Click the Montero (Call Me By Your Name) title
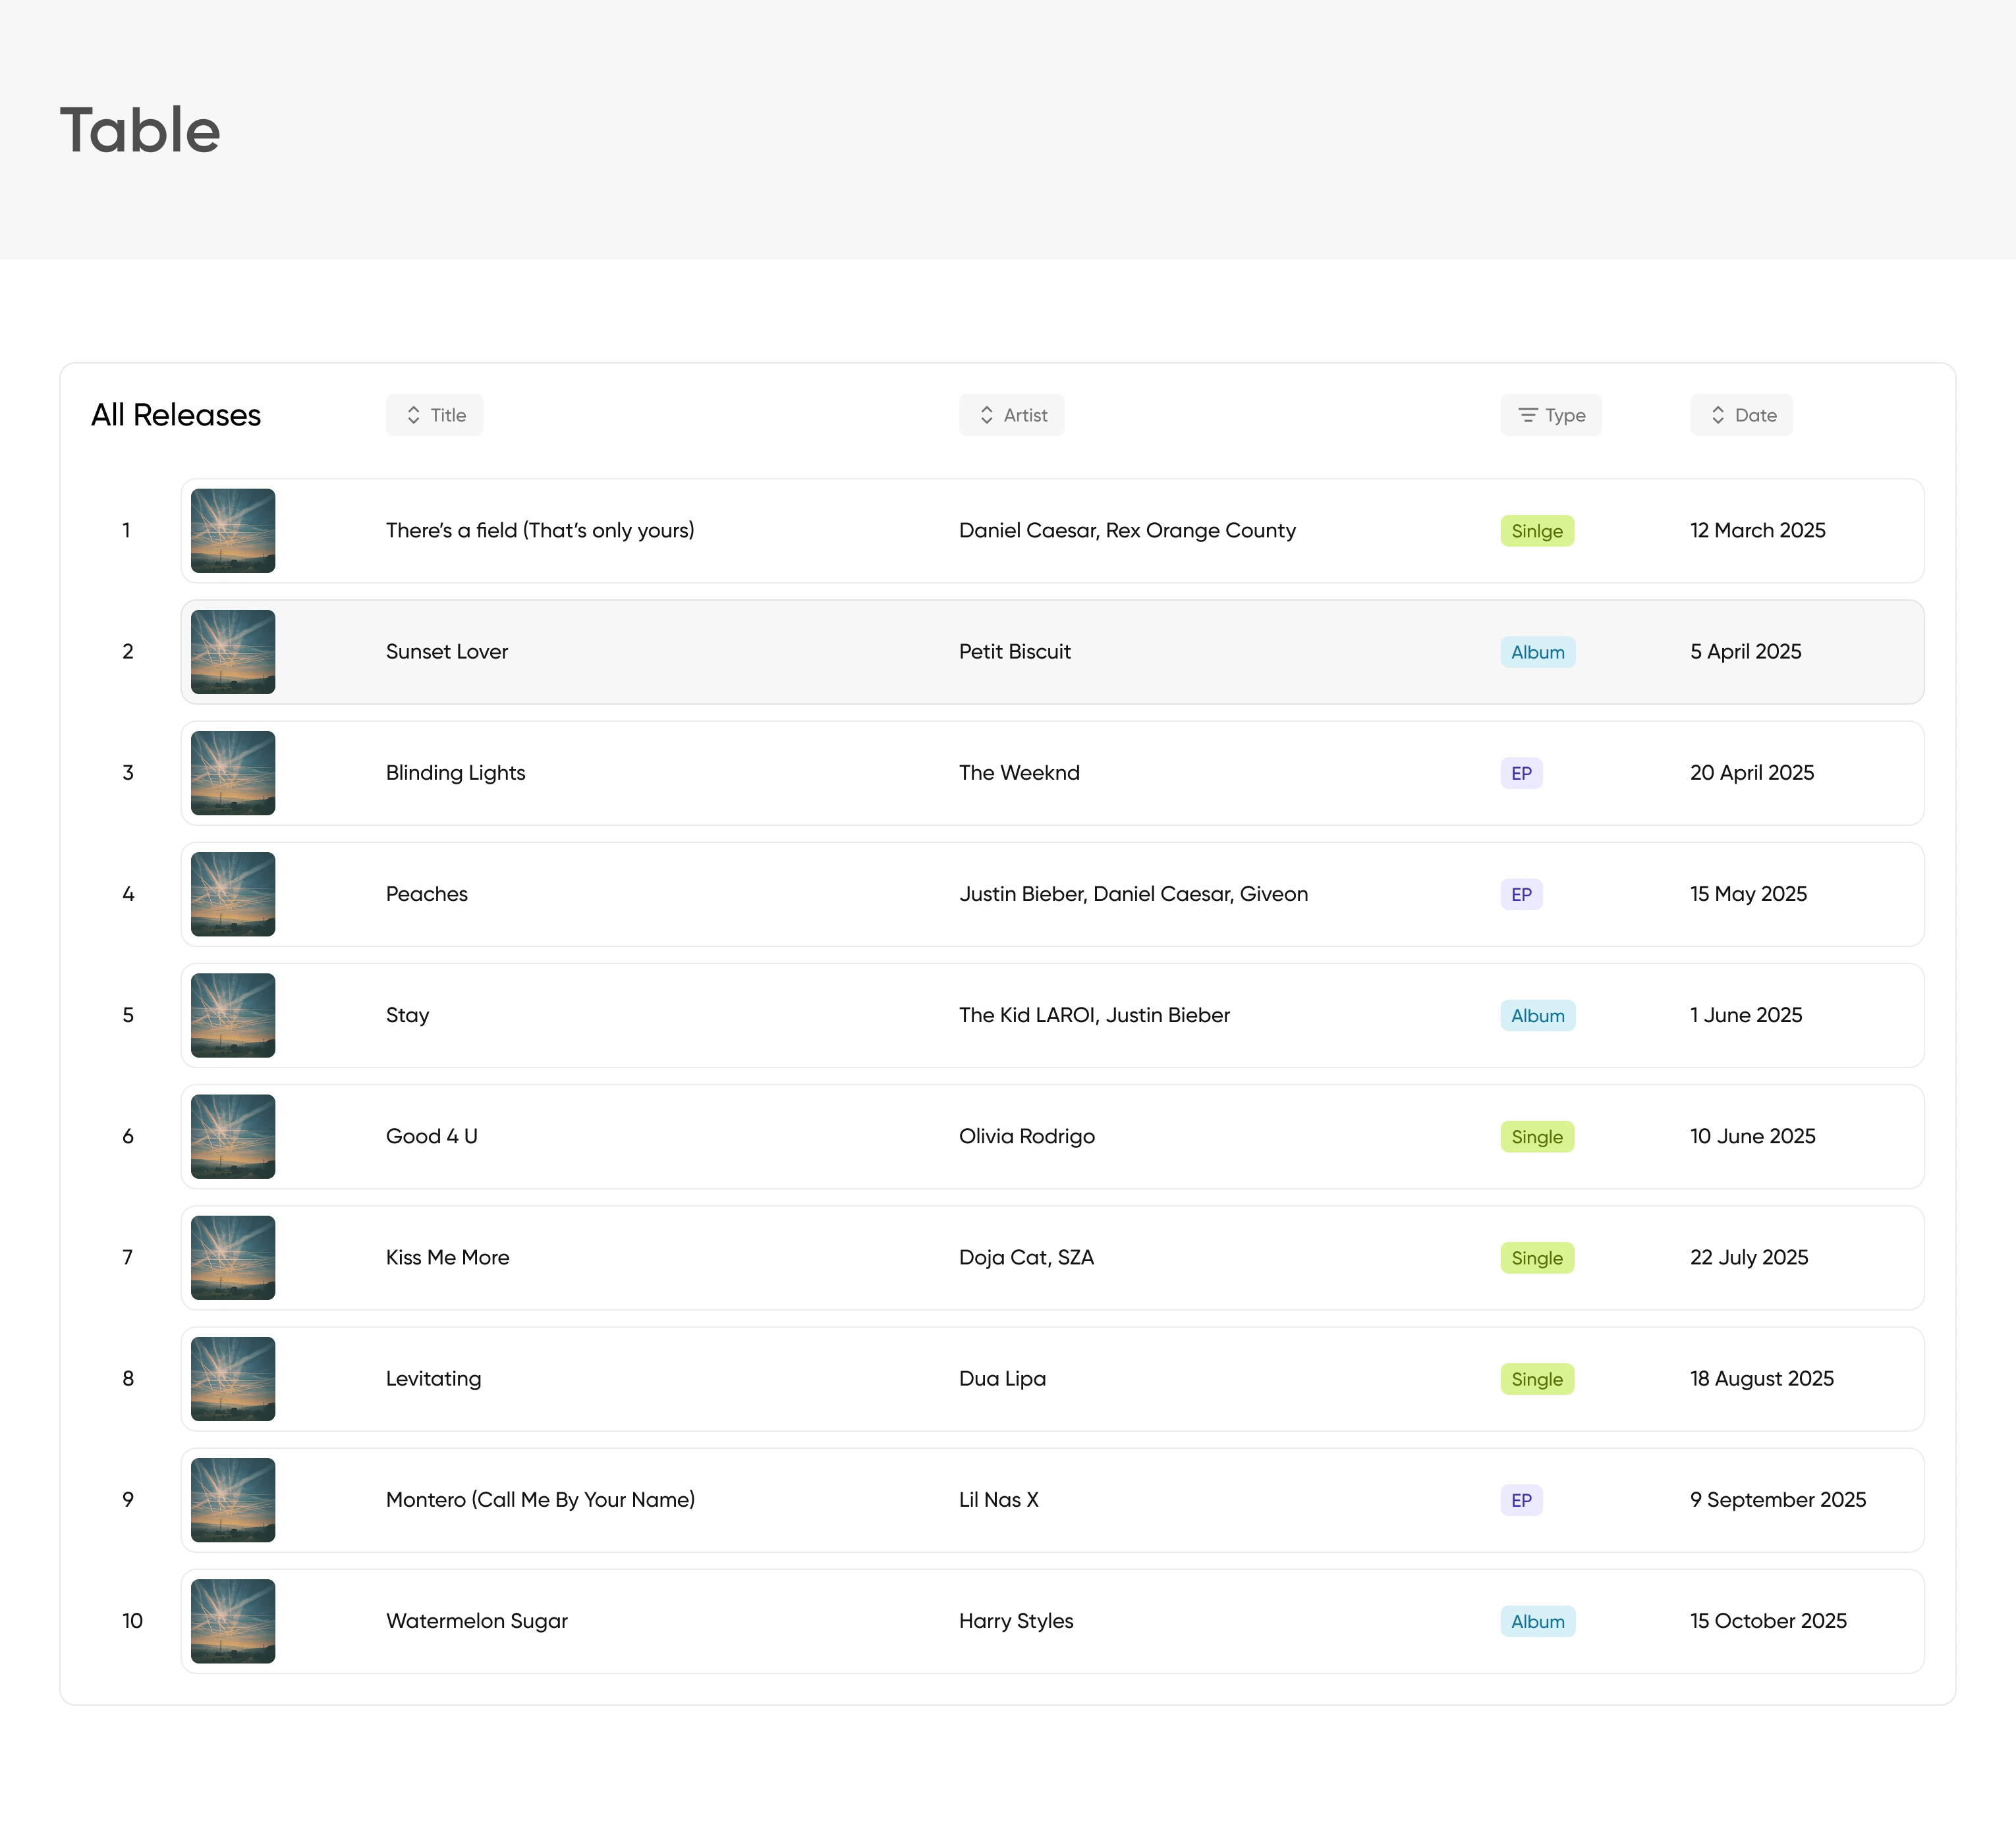This screenshot has width=2016, height=1840. point(540,1499)
